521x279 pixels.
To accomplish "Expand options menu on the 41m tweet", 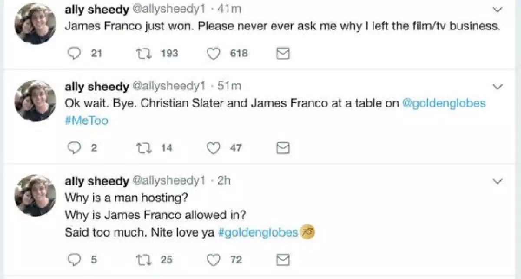I will tap(498, 9).
